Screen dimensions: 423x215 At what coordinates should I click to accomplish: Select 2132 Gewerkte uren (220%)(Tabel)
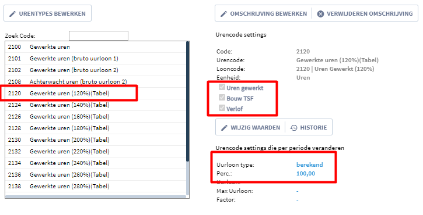(96, 151)
